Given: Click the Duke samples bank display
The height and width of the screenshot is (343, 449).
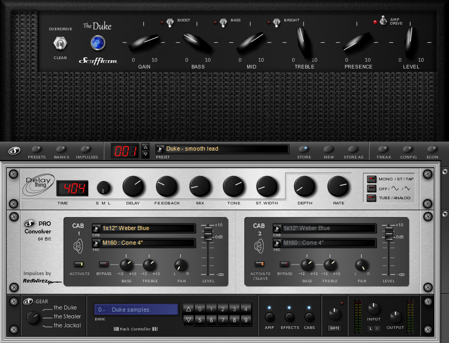Looking at the screenshot, I should (x=136, y=310).
